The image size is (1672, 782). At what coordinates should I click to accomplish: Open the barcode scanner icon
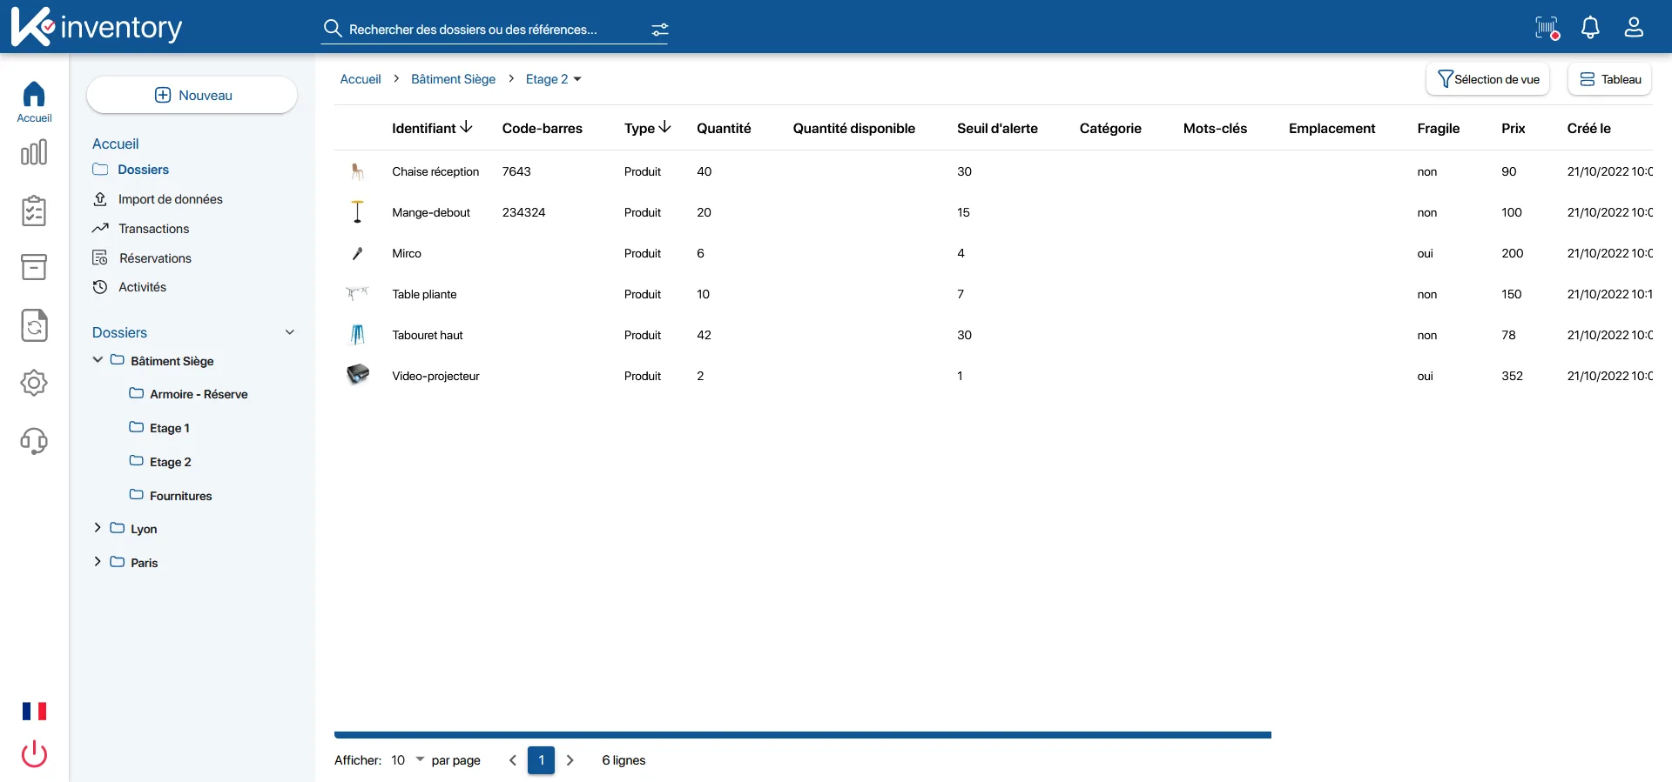[x=1547, y=28]
